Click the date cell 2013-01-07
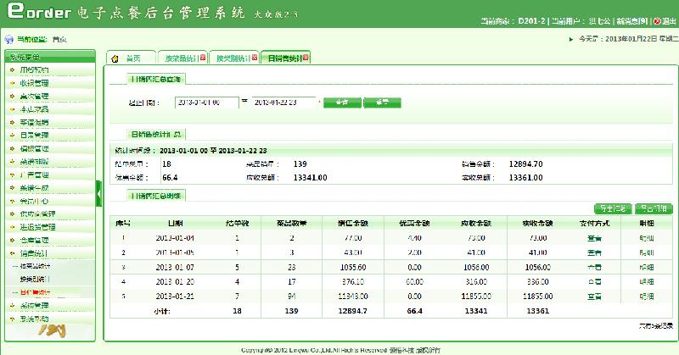 (175, 267)
